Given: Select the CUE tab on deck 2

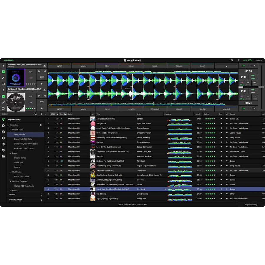Looking at the screenshot, I should pyautogui.click(x=243, y=108).
